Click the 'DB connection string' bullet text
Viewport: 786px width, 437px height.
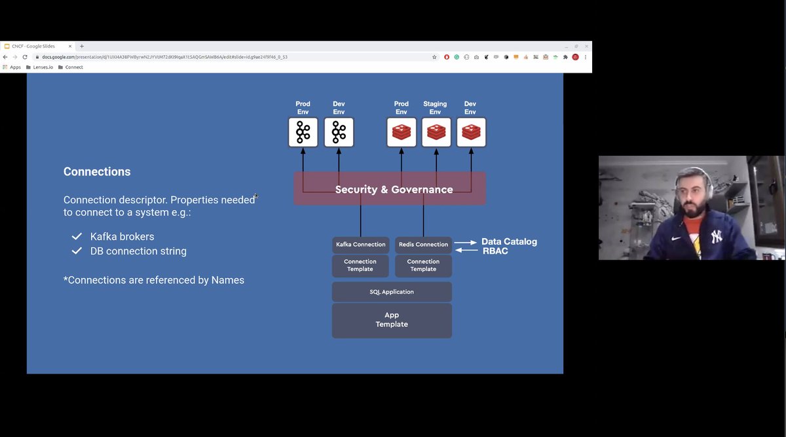(x=138, y=251)
